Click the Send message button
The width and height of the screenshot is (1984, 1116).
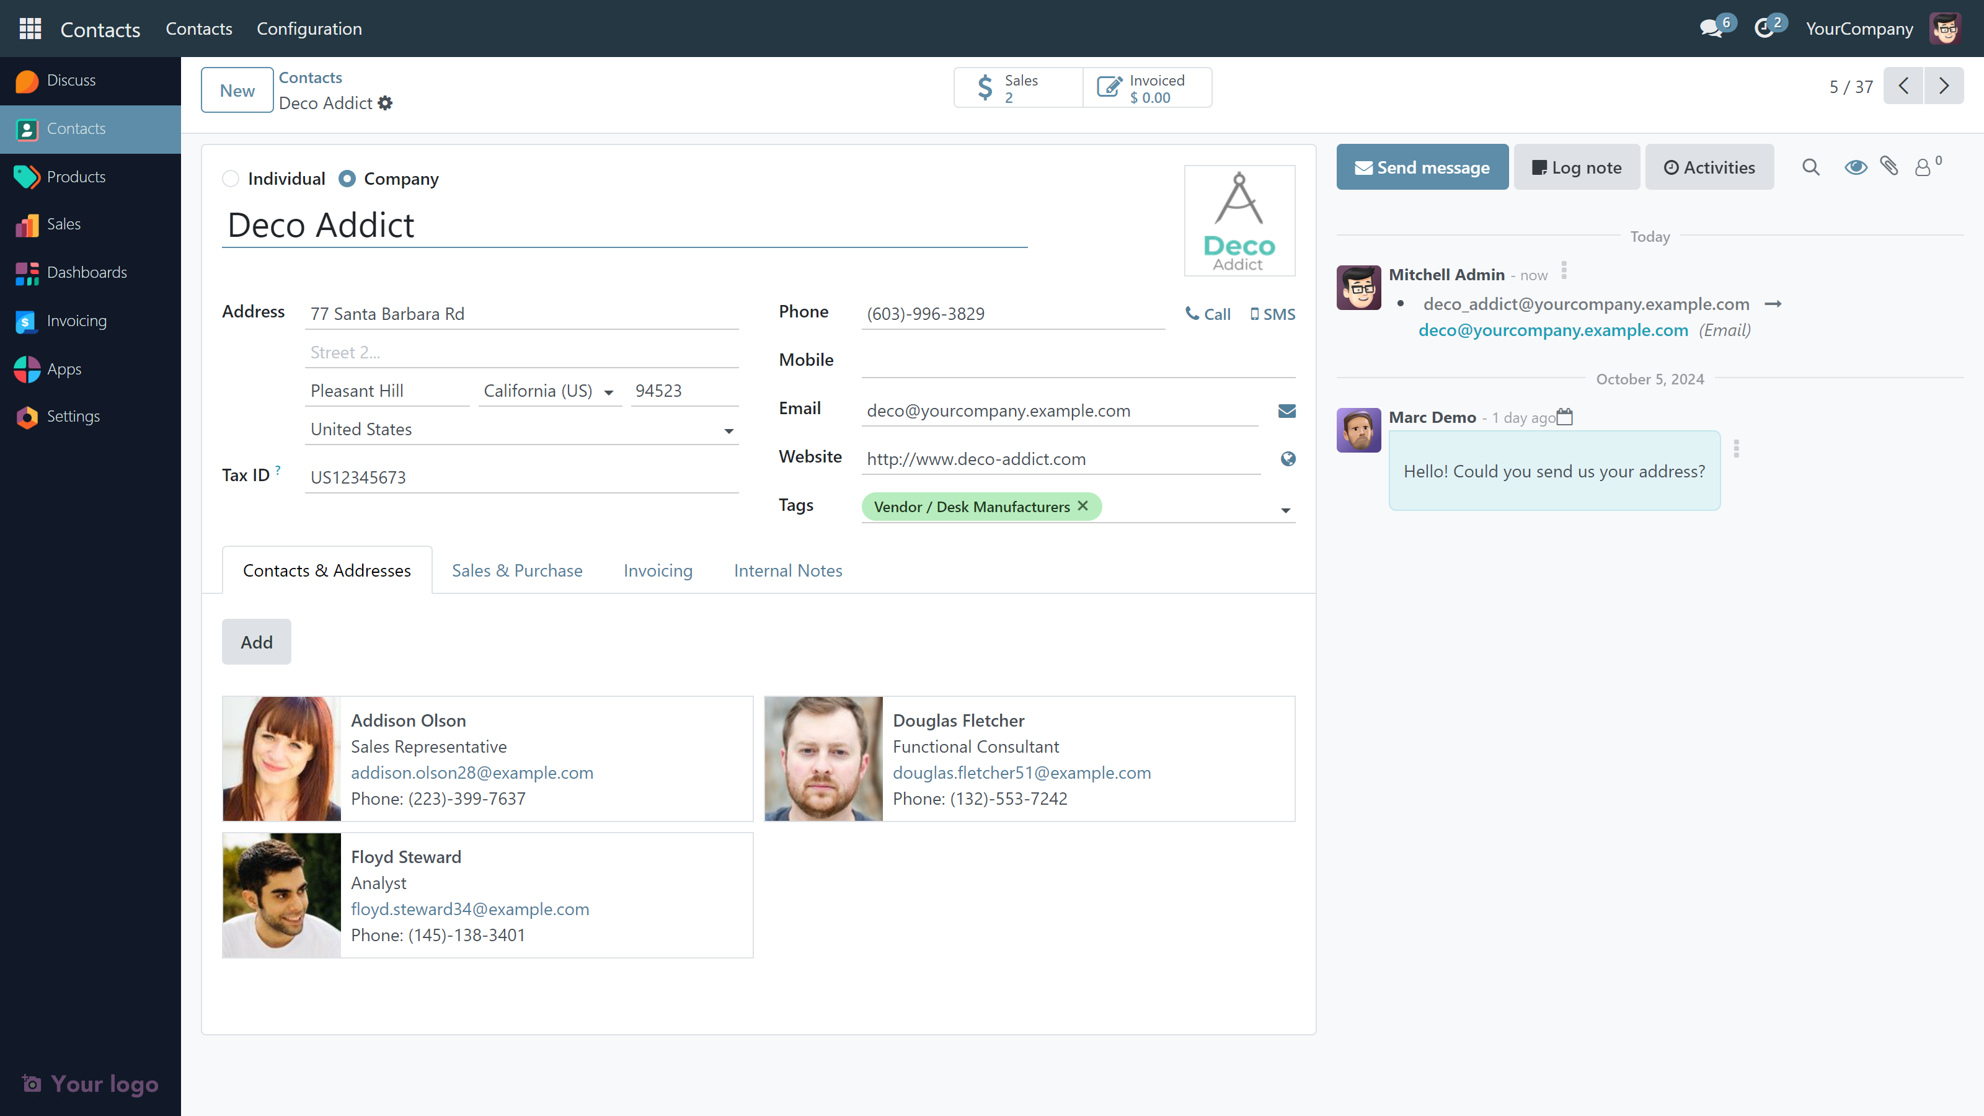tap(1422, 167)
